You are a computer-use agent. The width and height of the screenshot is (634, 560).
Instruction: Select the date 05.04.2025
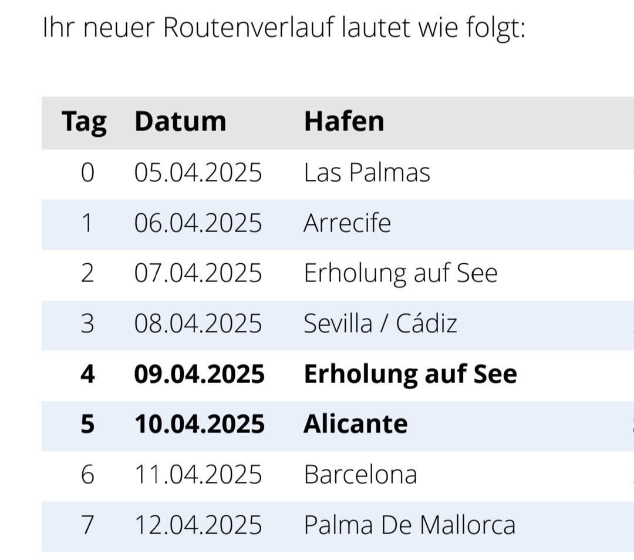(x=198, y=173)
